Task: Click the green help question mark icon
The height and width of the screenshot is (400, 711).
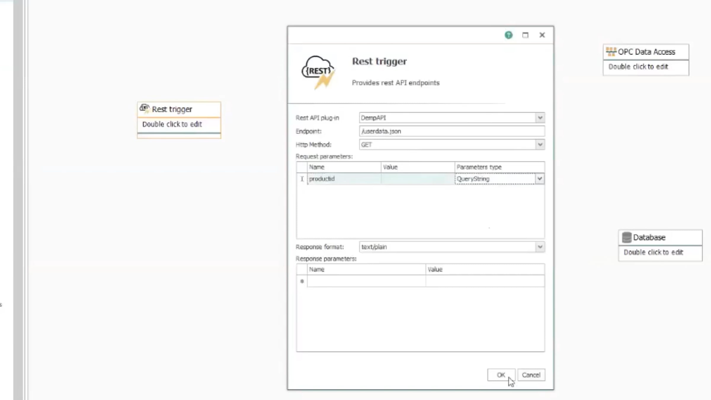Action: point(508,35)
